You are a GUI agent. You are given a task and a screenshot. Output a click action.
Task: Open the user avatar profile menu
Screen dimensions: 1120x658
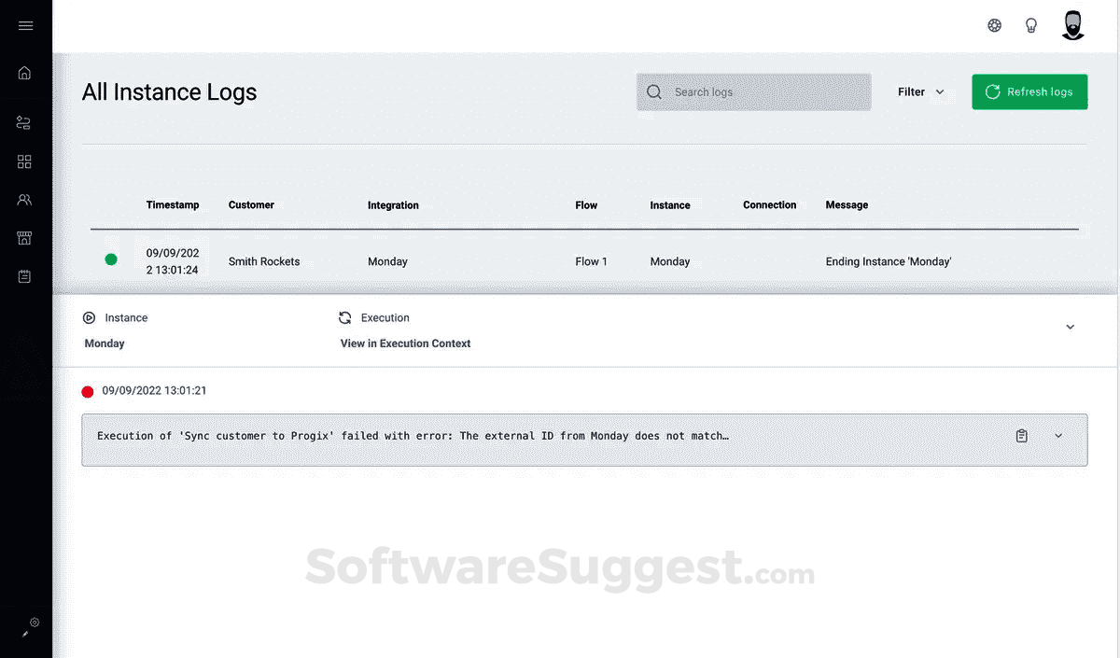click(1073, 25)
